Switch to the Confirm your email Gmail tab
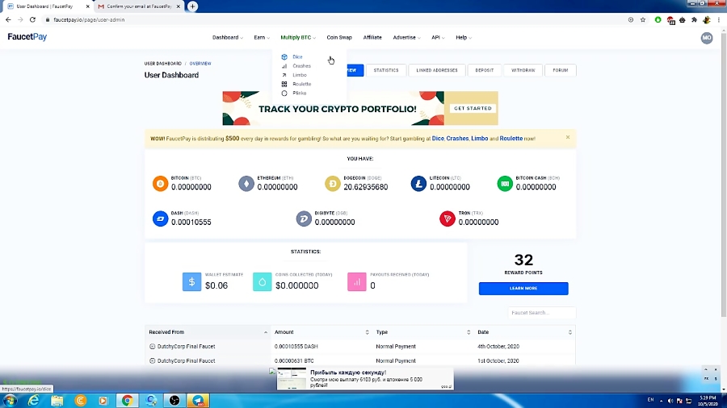 (137, 6)
